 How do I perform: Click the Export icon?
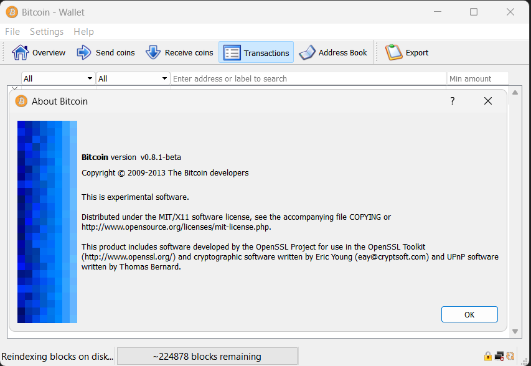point(393,52)
